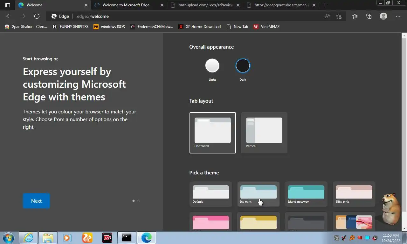Viewport: 407px width, 244px height.
Task: Click the Next button
Action: pos(36,201)
